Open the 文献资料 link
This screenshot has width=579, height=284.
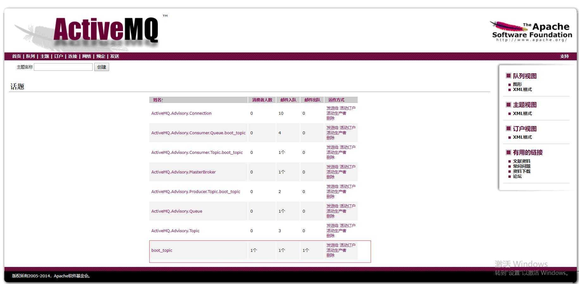click(522, 161)
